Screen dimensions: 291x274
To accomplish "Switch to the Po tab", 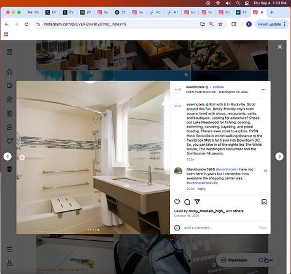I will (x=155, y=12).
